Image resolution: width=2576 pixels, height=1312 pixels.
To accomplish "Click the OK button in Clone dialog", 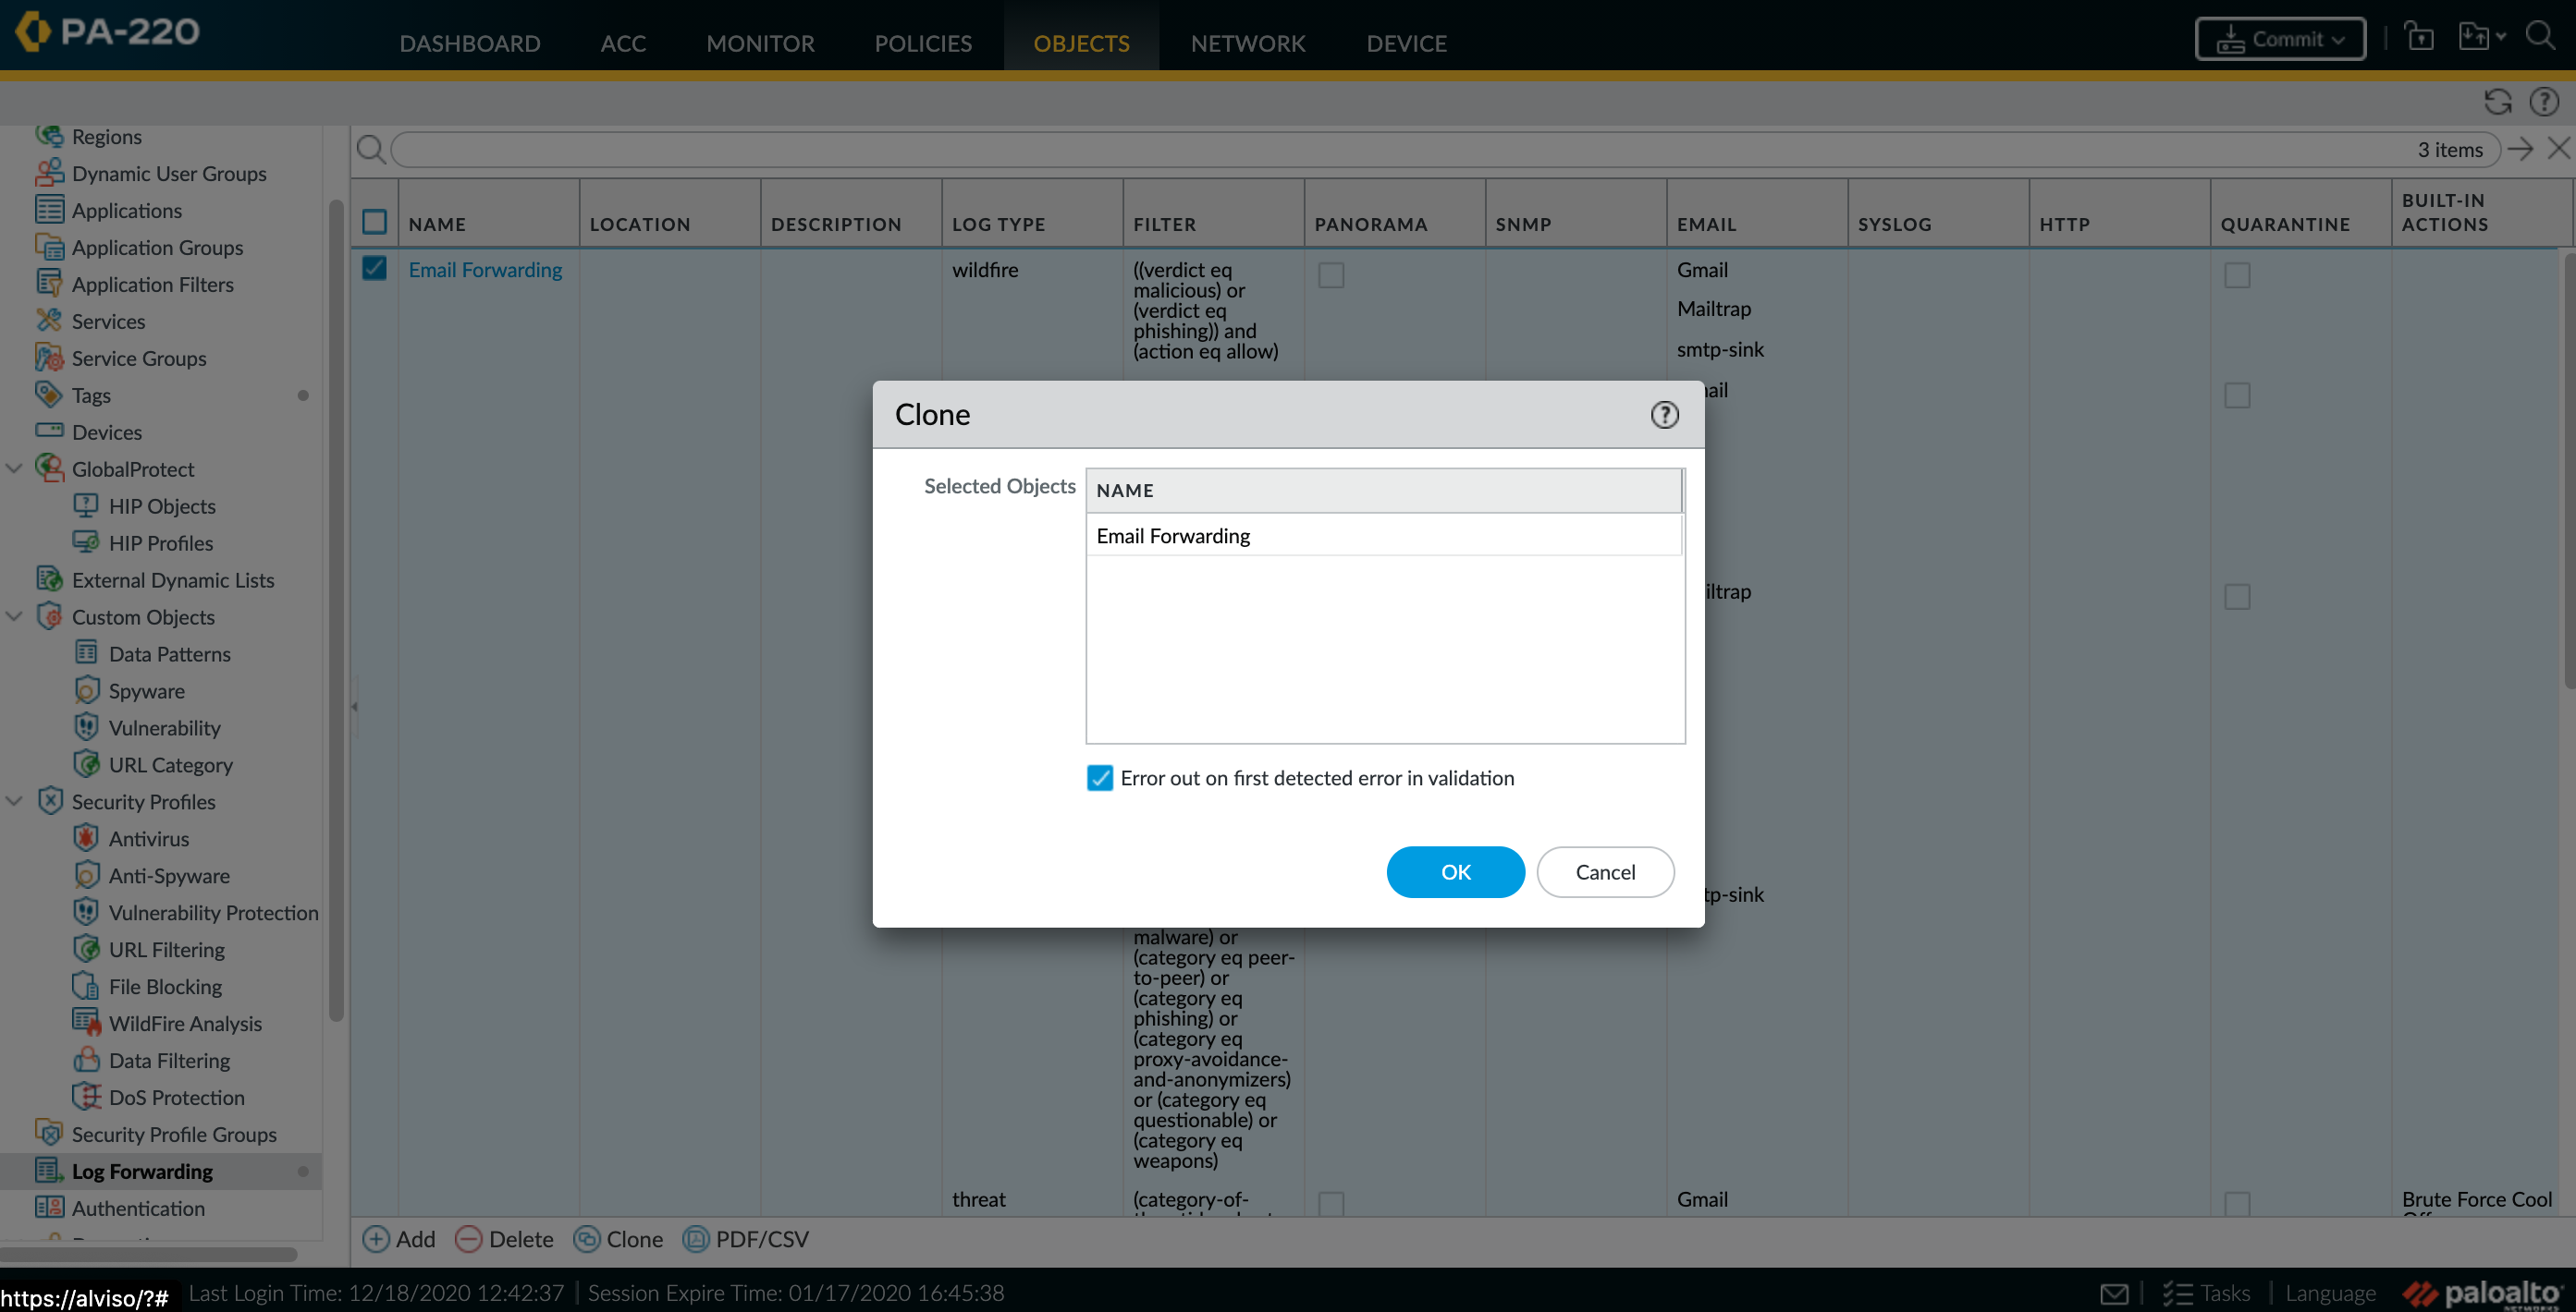I will [x=1454, y=872].
